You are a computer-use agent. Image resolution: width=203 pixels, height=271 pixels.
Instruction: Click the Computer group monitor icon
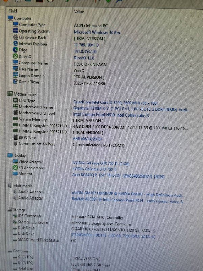click(10, 18)
